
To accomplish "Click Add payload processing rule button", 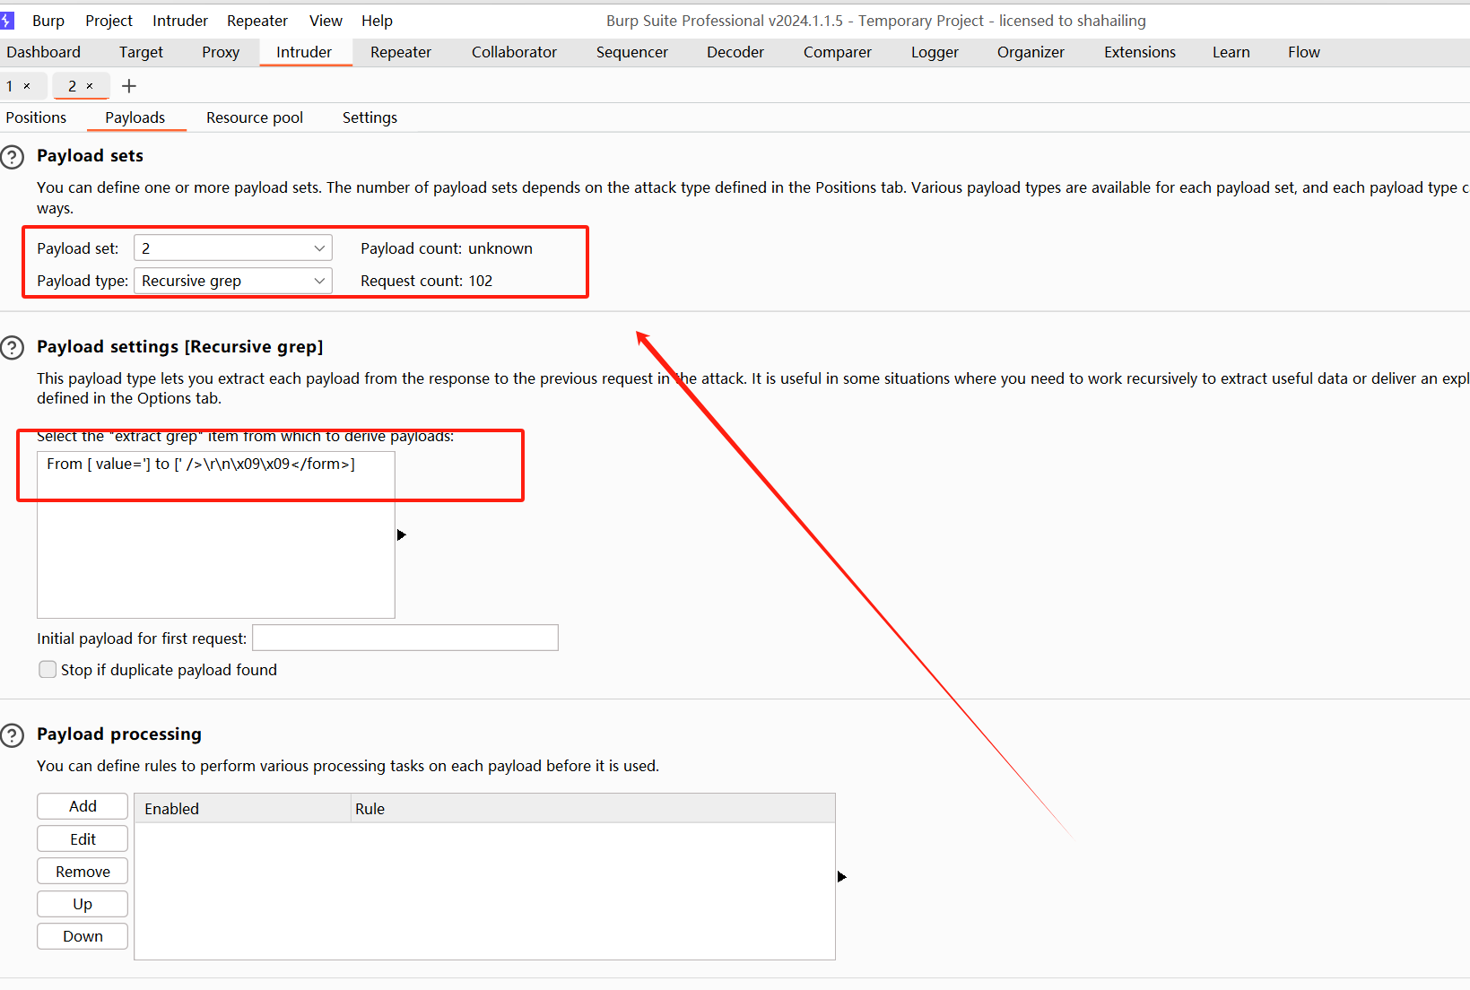I will (83, 806).
